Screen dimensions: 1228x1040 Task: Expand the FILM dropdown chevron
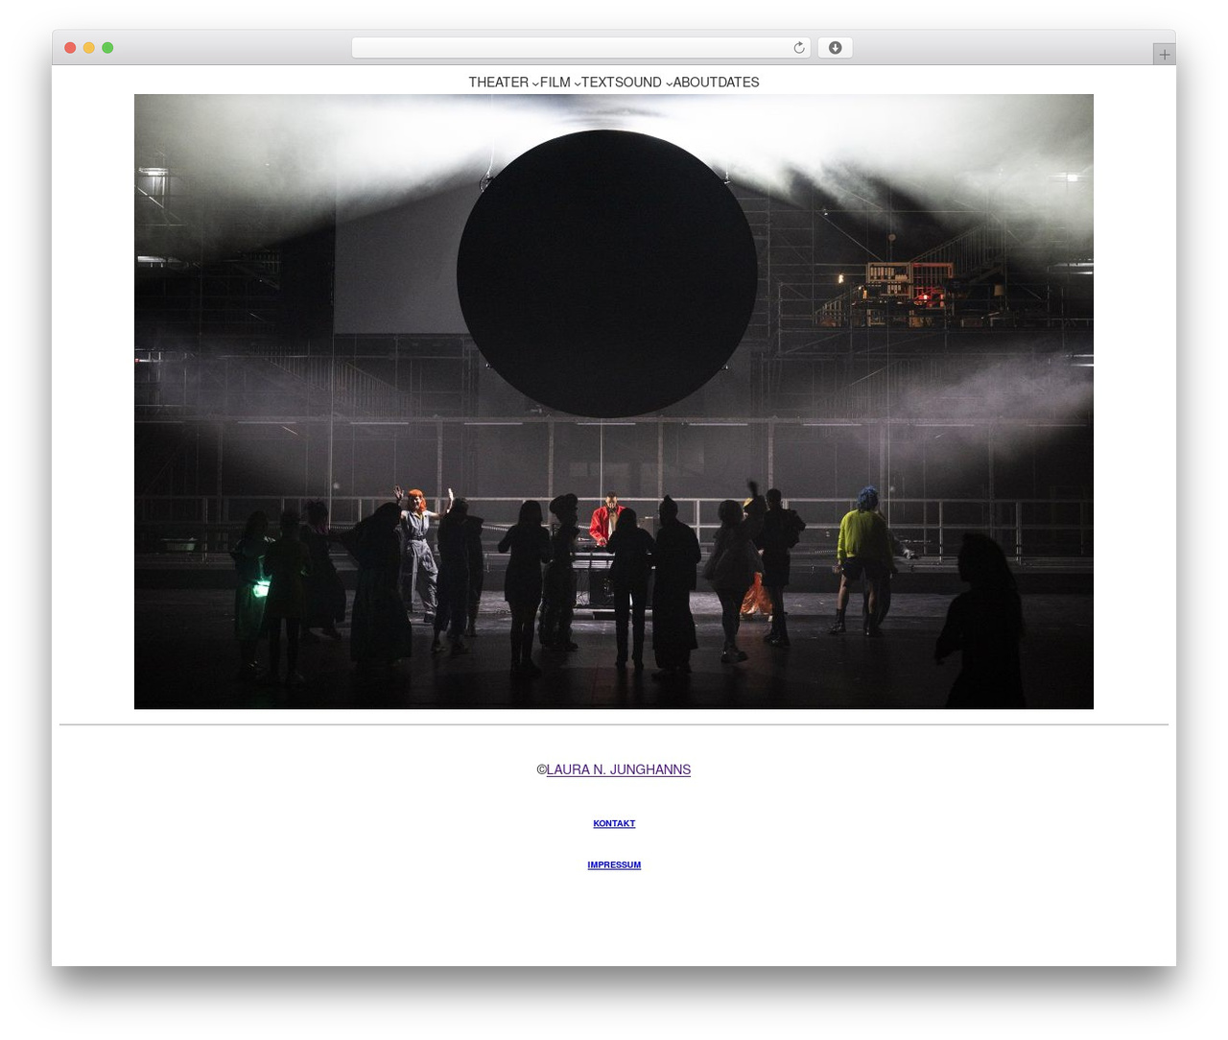577,83
